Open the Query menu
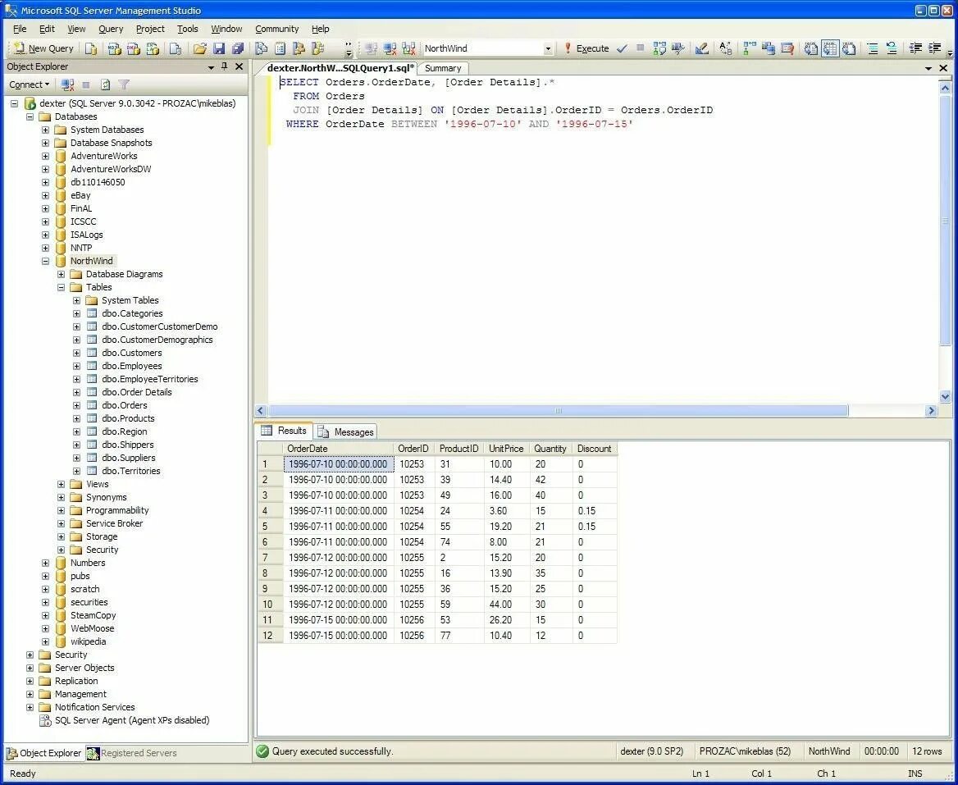The height and width of the screenshot is (785, 958). [x=111, y=29]
